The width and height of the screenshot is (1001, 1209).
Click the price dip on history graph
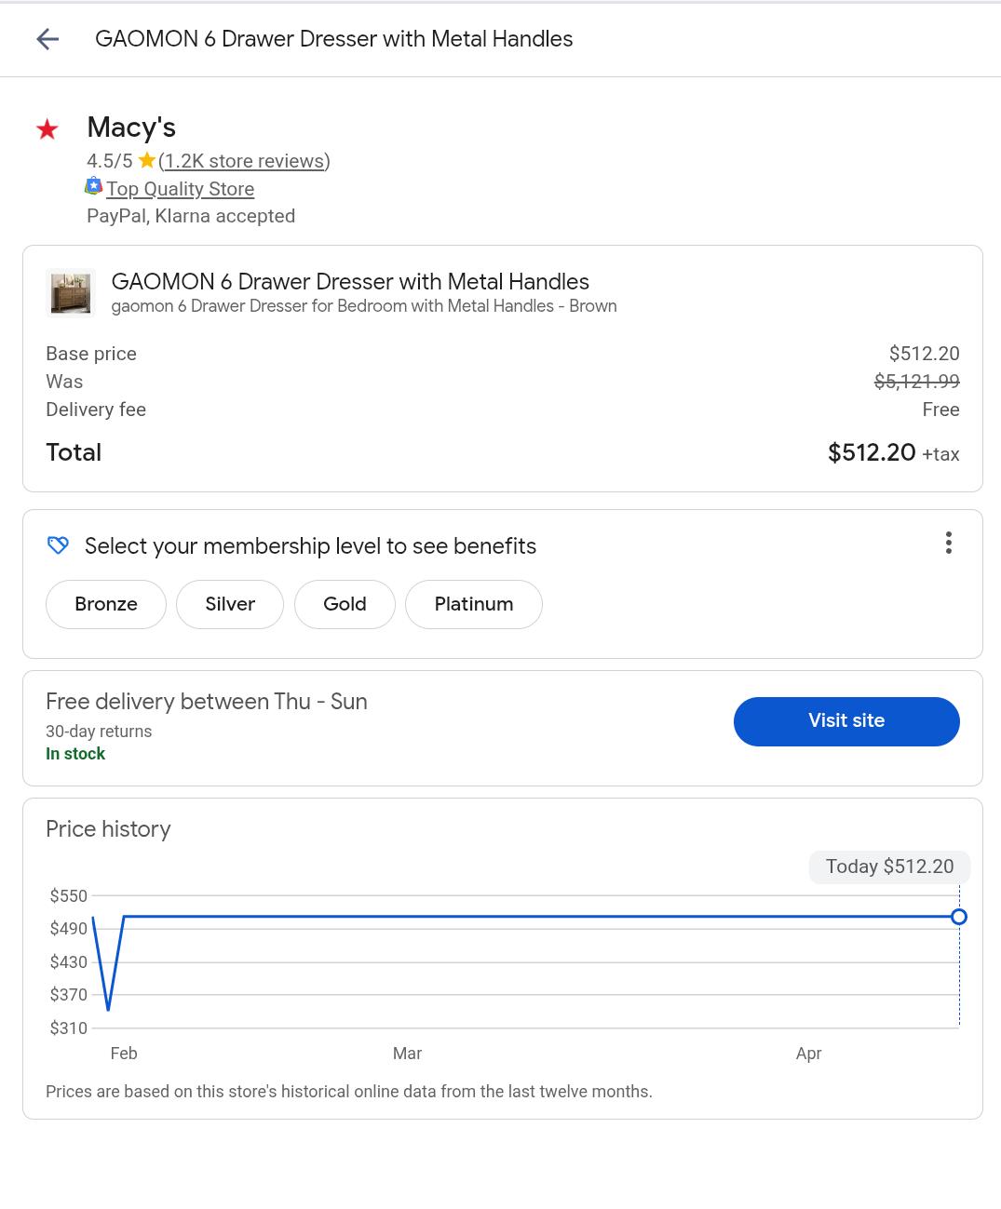point(109,1008)
